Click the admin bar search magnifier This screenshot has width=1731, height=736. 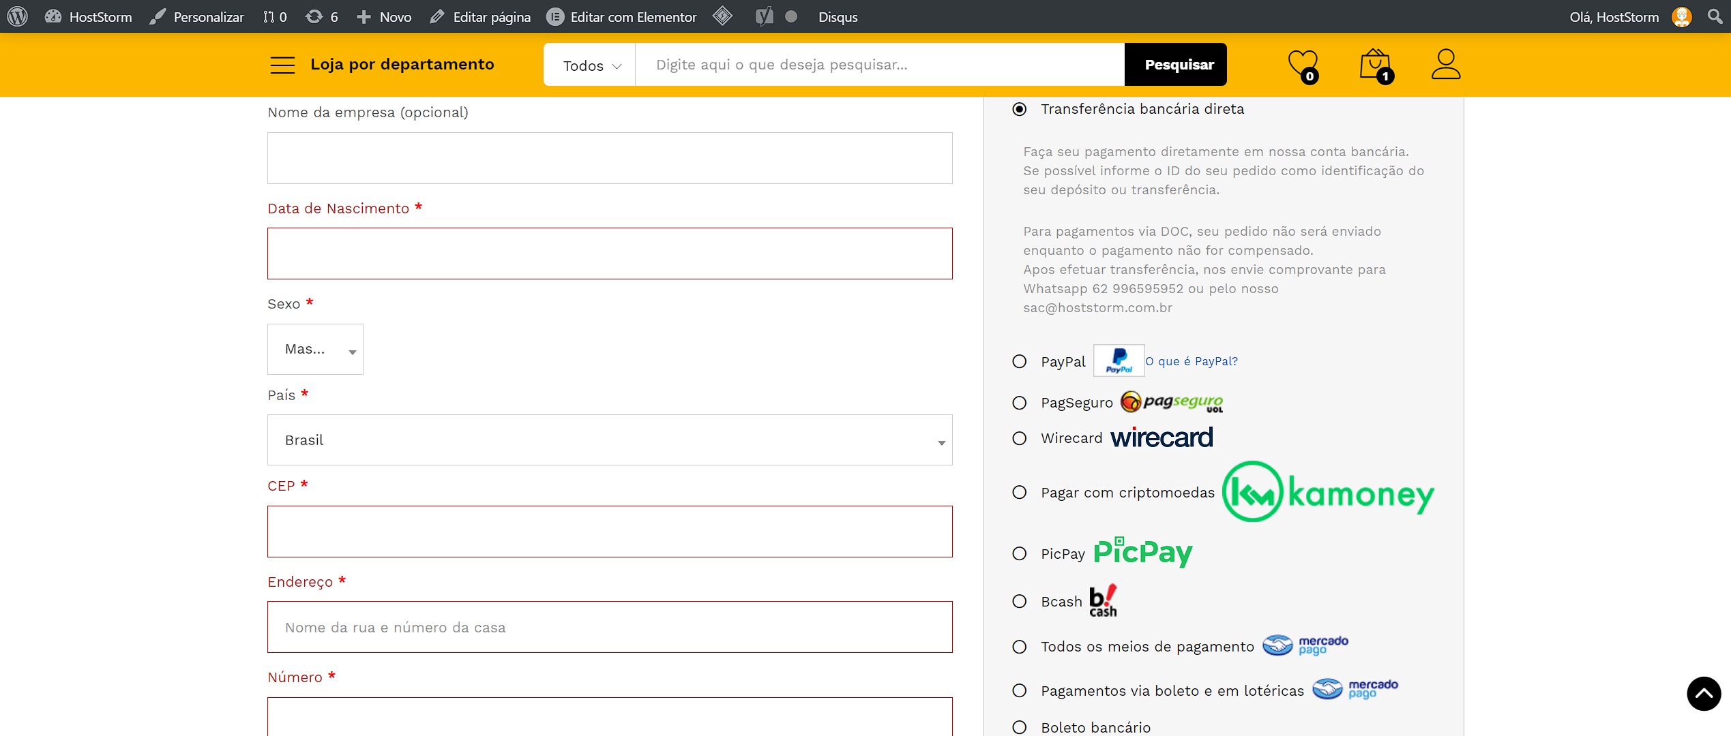coord(1715,16)
